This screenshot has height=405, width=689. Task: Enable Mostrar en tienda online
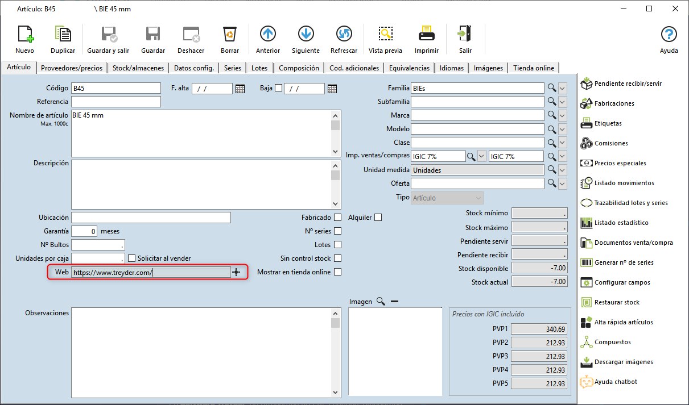pyautogui.click(x=338, y=272)
